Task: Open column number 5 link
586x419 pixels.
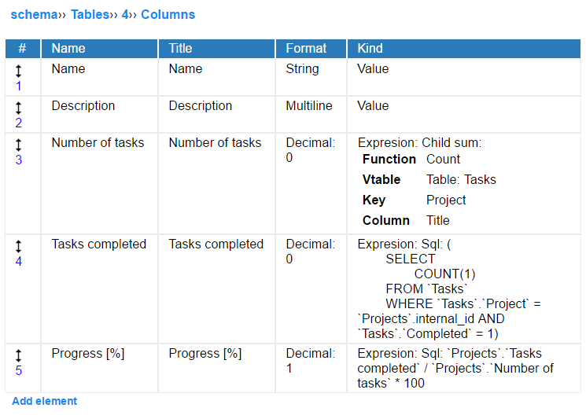Action: tap(18, 370)
